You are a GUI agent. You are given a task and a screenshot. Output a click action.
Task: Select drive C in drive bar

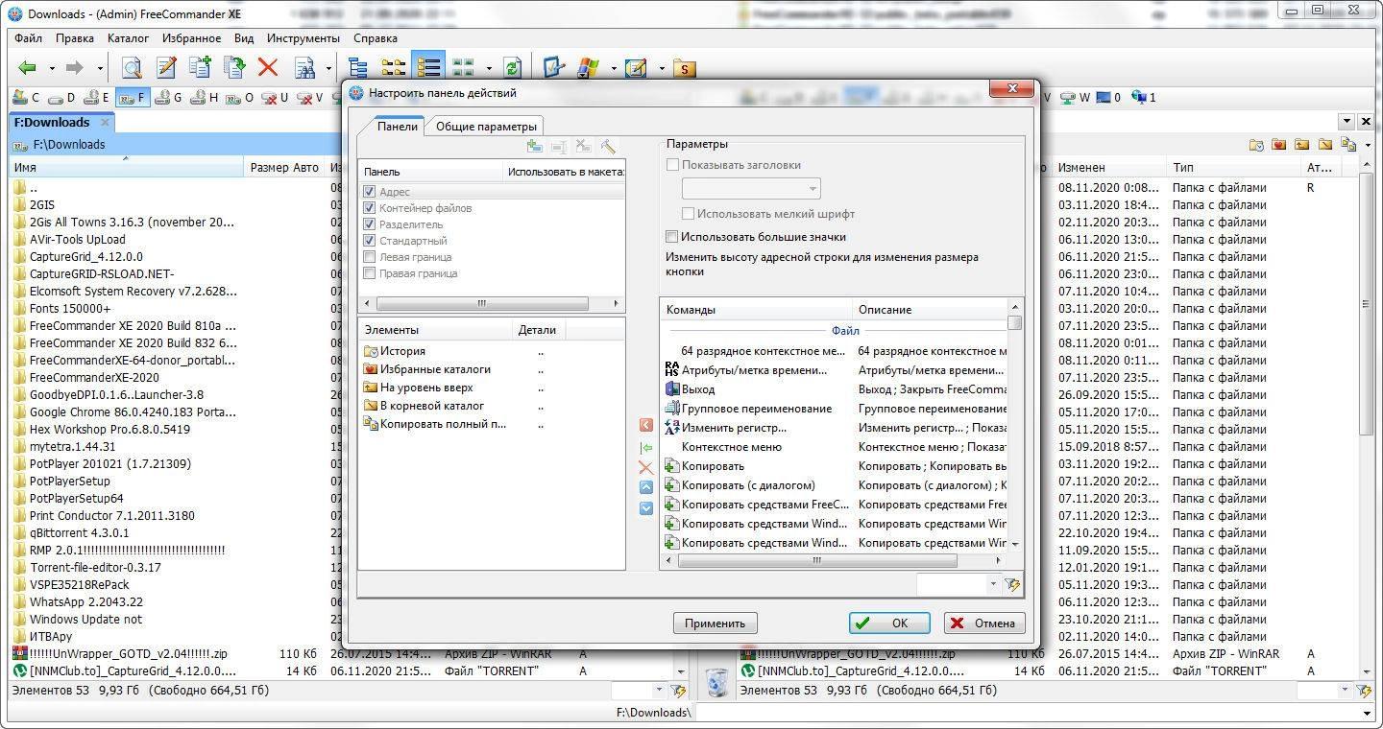click(x=26, y=98)
